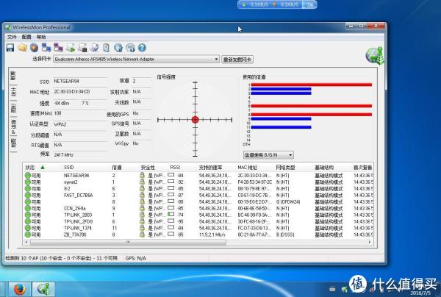The width and height of the screenshot is (441, 297).
Task: Select the TP-LINK_2FD8 row
Action: point(198,221)
